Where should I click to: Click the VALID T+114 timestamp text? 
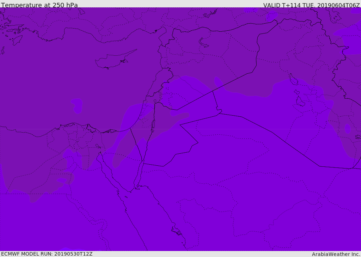[312, 5]
